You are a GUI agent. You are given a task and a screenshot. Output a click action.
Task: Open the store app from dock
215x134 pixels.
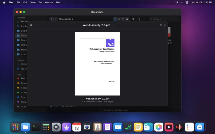tap(200, 127)
